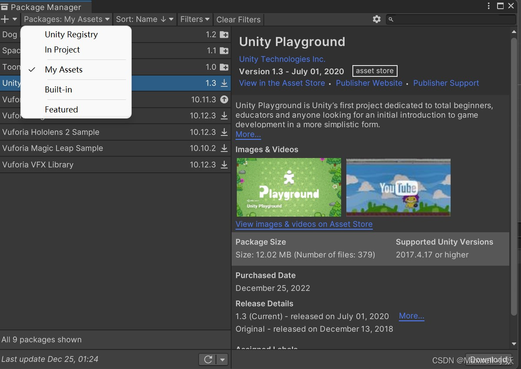Open the Filters dropdown
521x369 pixels.
pos(195,19)
